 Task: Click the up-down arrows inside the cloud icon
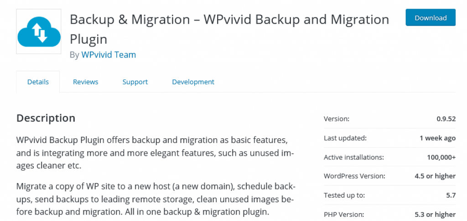click(40, 32)
